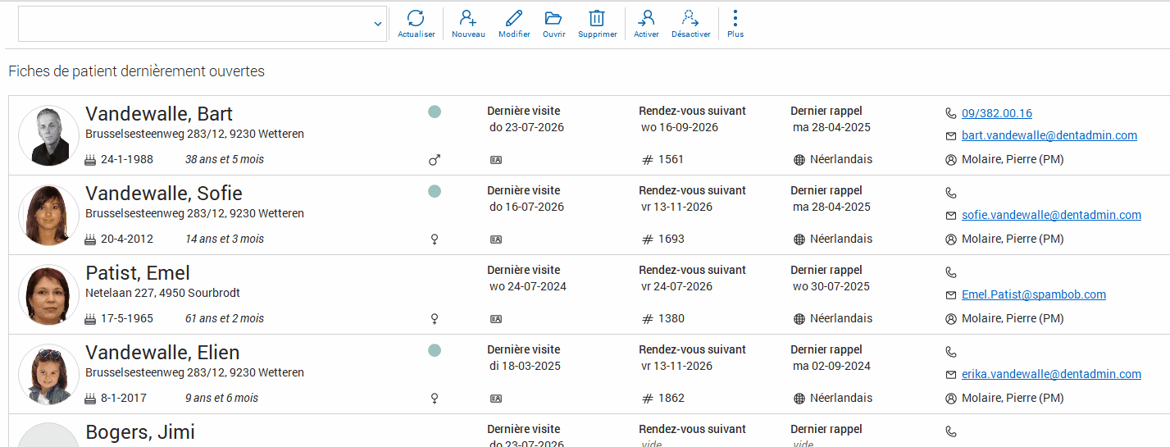This screenshot has height=447, width=1170.
Task: Select patient name Patist, Emel
Action: point(138,273)
